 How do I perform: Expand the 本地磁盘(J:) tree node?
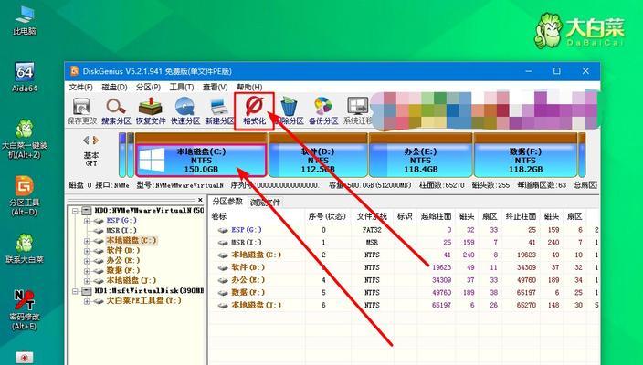click(87, 281)
